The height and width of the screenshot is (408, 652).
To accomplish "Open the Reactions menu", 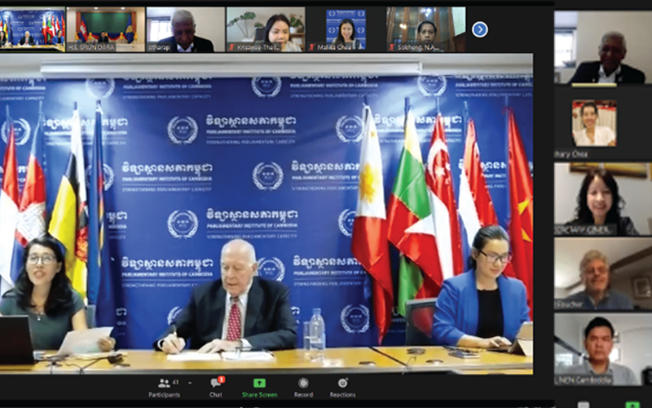I will [x=342, y=388].
